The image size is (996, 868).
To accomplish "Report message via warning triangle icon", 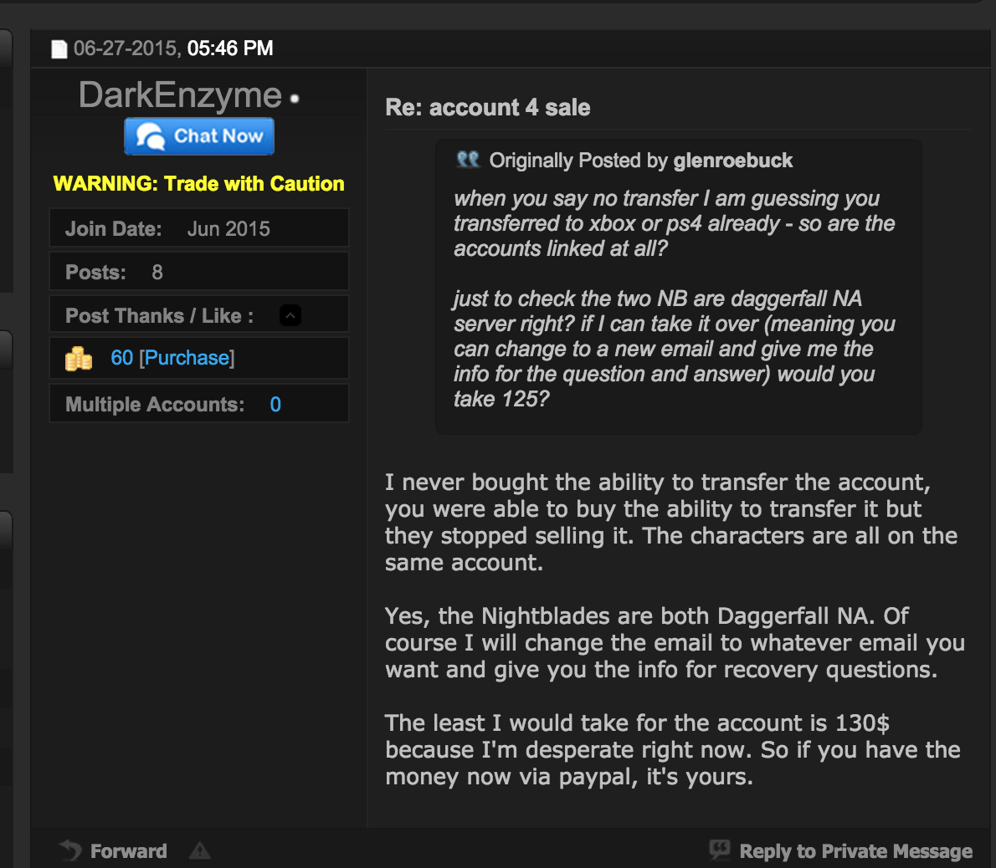I will (199, 850).
